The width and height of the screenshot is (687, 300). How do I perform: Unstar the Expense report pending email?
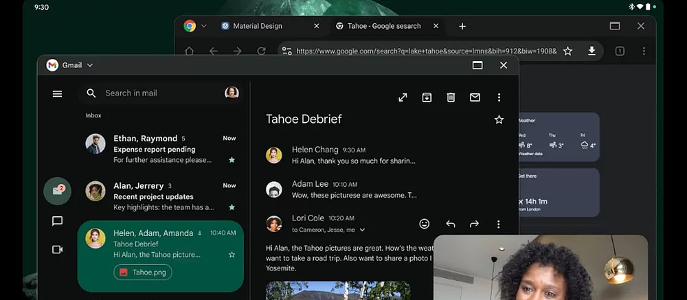pyautogui.click(x=232, y=160)
